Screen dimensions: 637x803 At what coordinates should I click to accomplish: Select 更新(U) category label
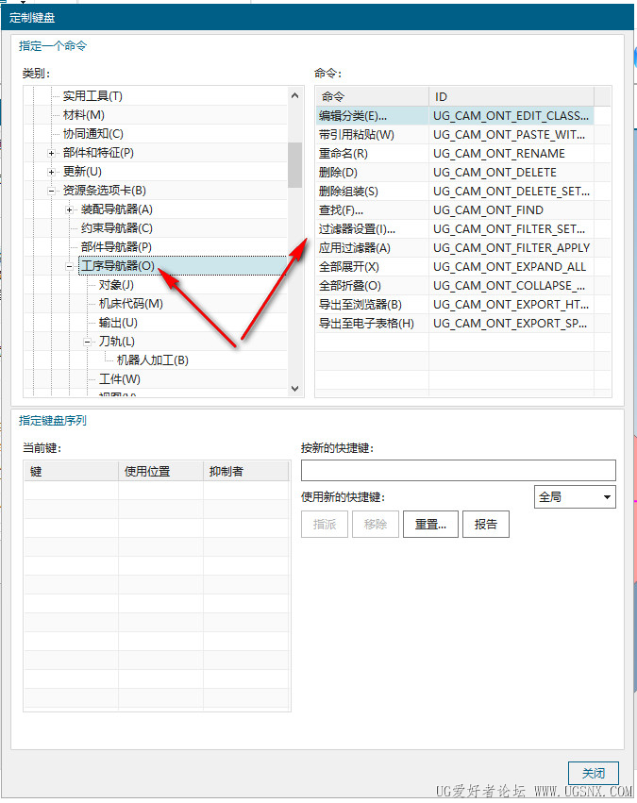[82, 172]
